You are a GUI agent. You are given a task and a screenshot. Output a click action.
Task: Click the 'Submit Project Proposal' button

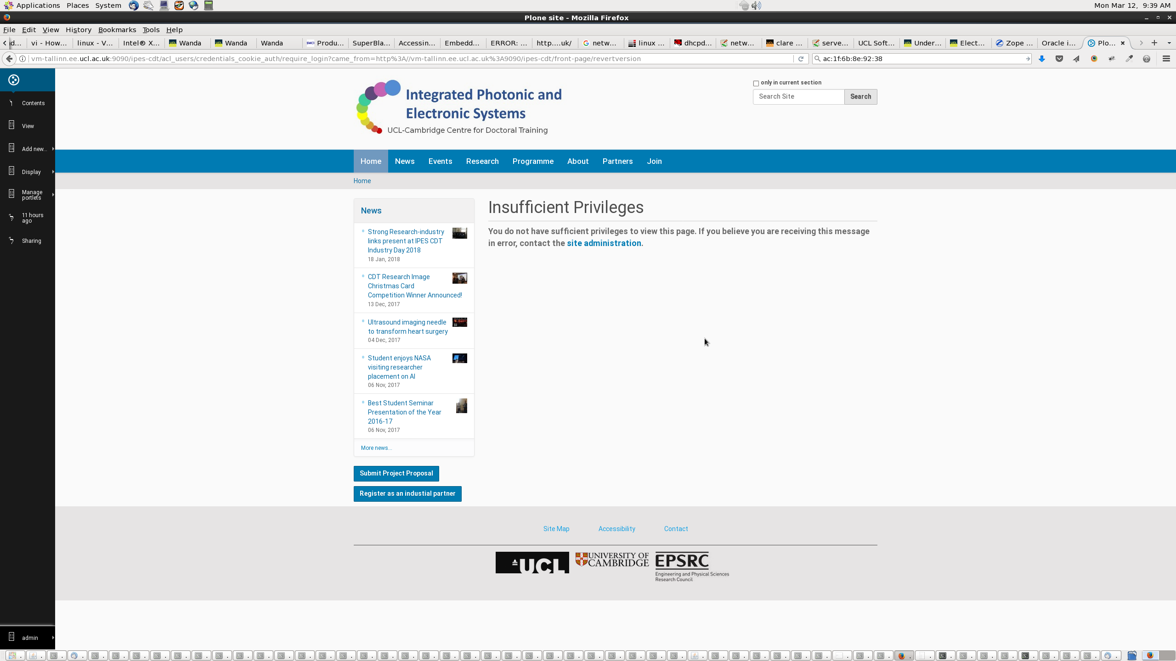click(x=396, y=473)
